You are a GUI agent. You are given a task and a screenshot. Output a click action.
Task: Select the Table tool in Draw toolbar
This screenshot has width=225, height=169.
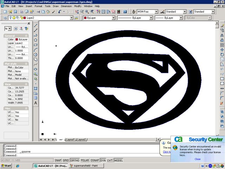coord(36,98)
